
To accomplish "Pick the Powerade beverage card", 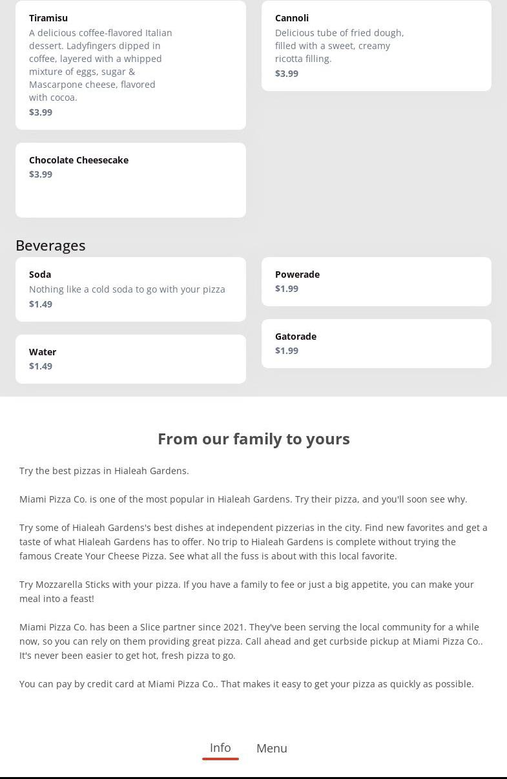I will pos(376,282).
